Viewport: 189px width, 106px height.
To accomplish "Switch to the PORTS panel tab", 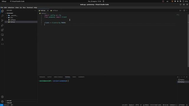I will [x=74, y=77].
